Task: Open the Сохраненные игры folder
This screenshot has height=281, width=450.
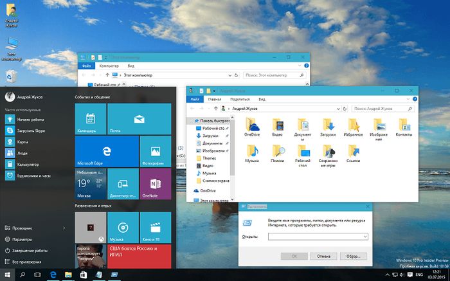Action: (x=327, y=154)
